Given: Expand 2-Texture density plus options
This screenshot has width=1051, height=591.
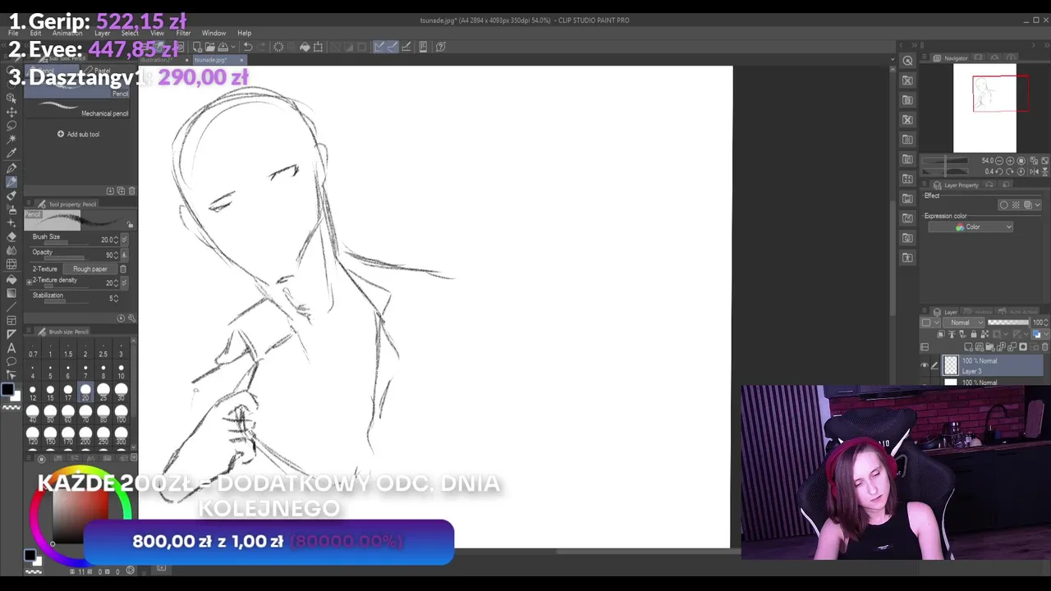Looking at the screenshot, I should click(x=29, y=282).
